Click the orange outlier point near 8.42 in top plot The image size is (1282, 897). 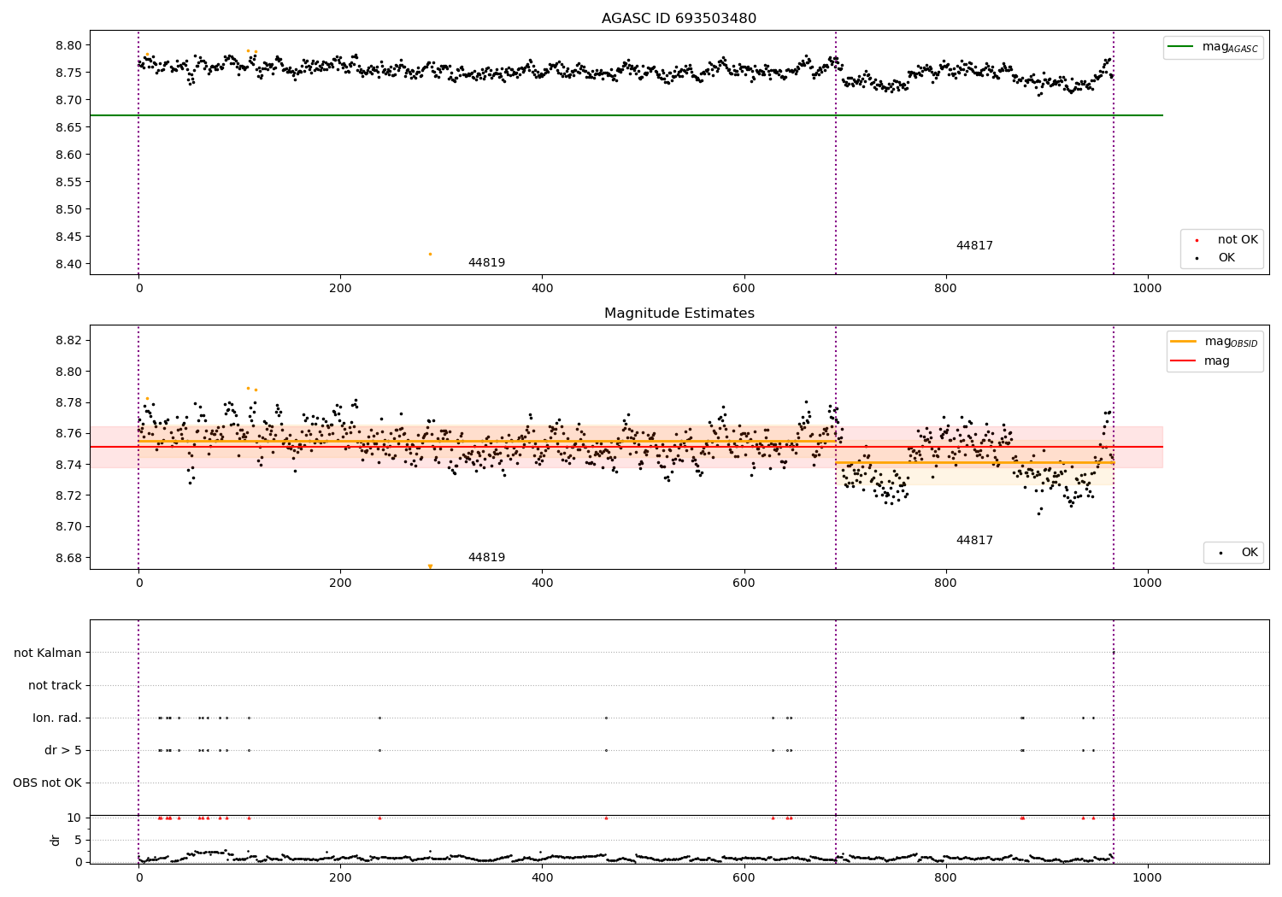coord(430,254)
